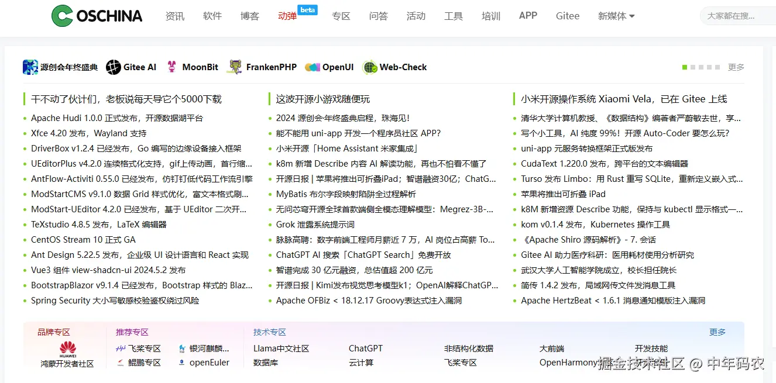The width and height of the screenshot is (776, 383).
Task: Click 更多 in the 技术专区 bar
Action: [717, 332]
